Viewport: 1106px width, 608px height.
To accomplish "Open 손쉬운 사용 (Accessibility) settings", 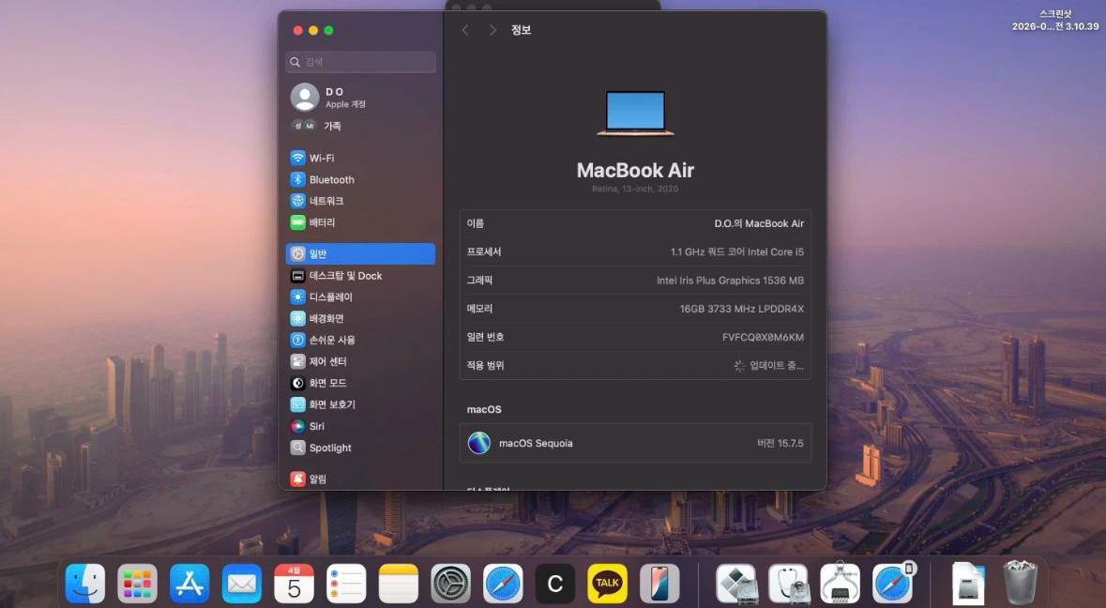I will (x=331, y=340).
